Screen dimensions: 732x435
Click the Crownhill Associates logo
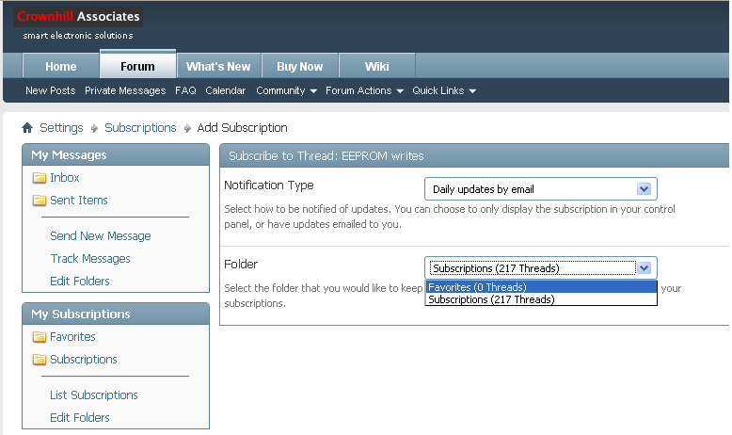(79, 17)
